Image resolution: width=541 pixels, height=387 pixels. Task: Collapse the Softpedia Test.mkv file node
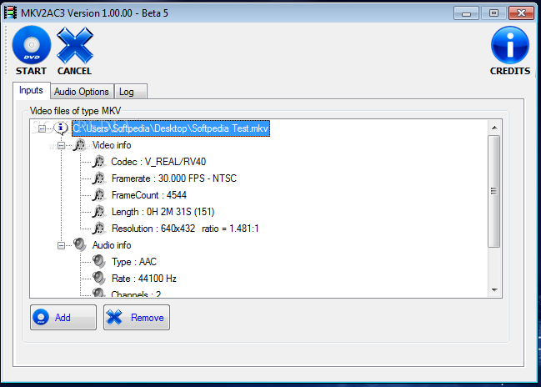(x=42, y=128)
